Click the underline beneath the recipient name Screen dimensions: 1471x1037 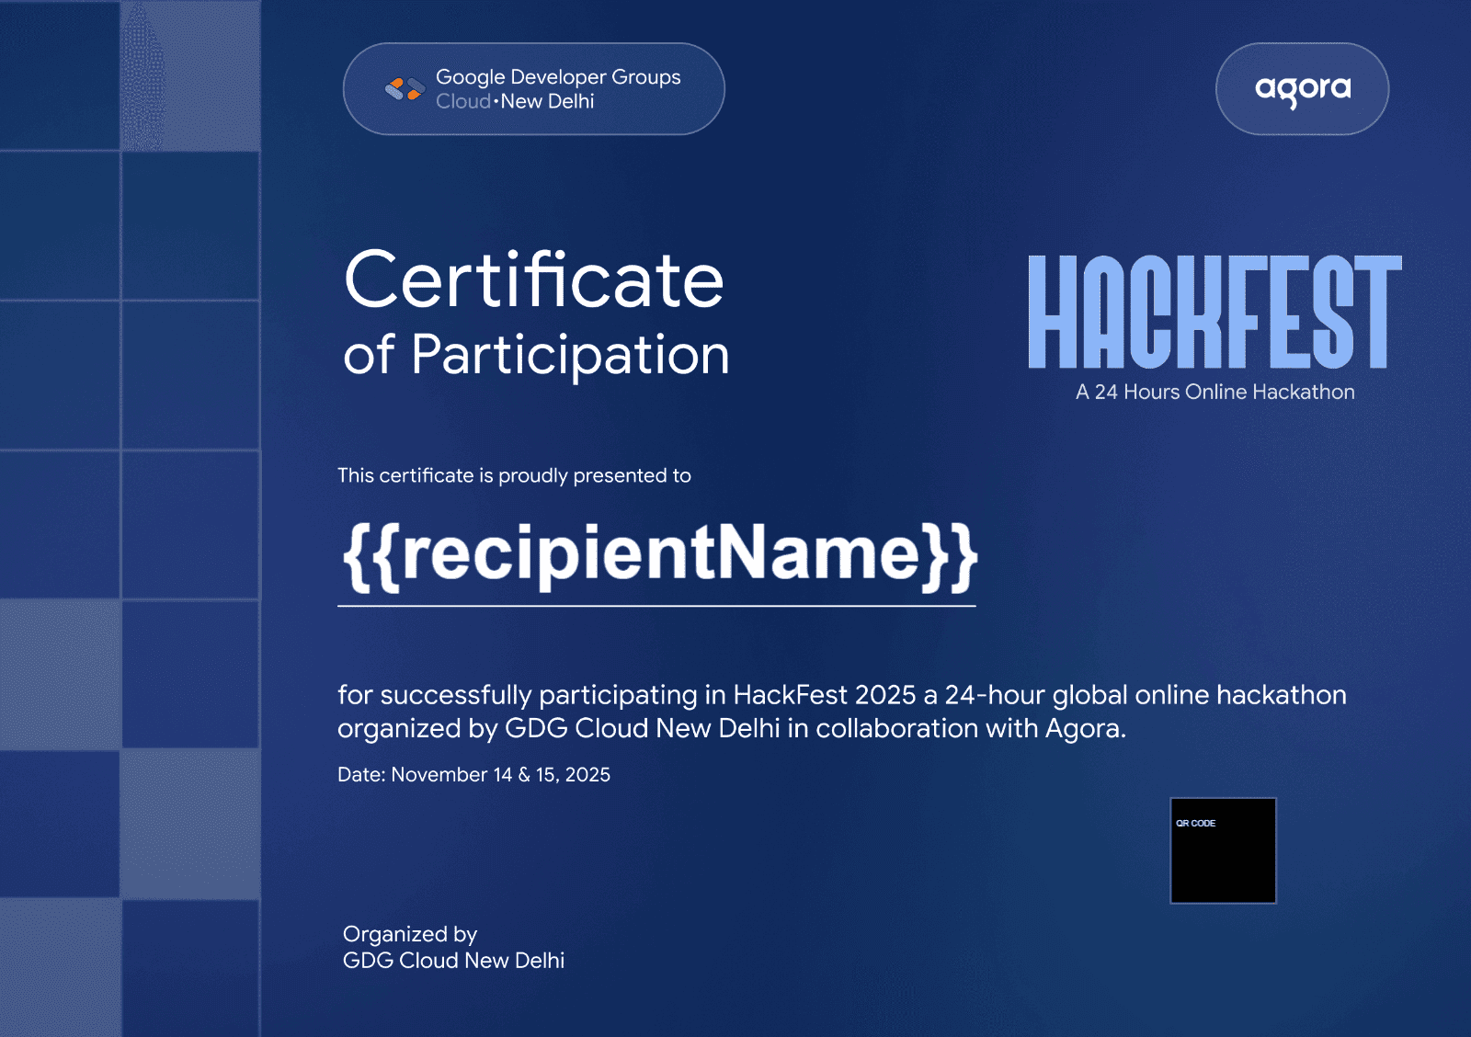coord(656,606)
